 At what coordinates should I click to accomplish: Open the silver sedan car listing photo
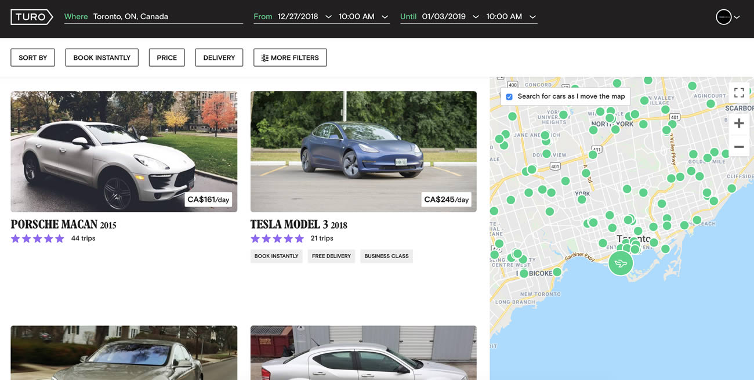(363, 353)
